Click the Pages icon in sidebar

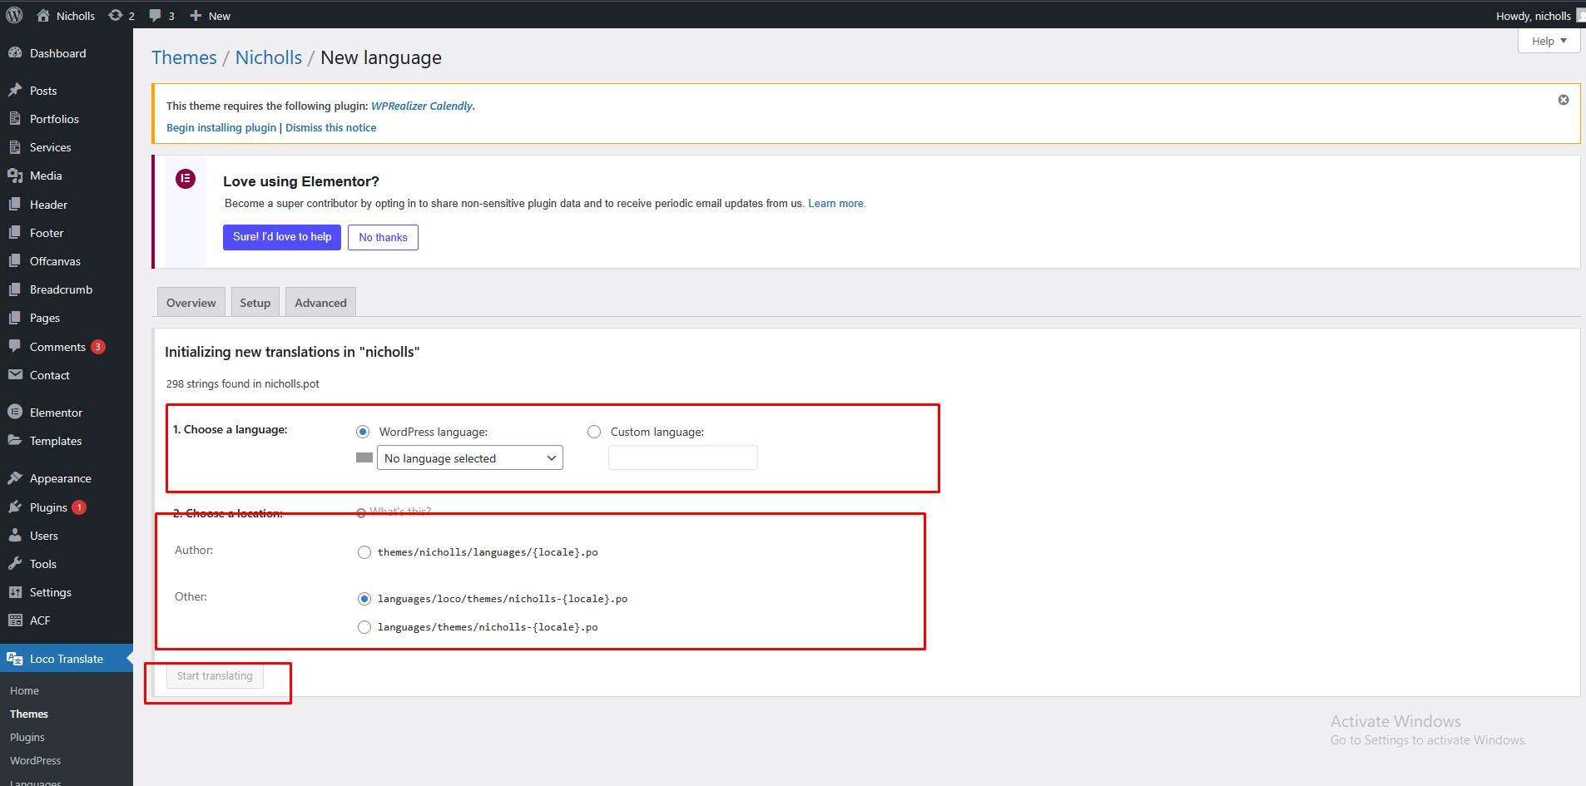15,318
